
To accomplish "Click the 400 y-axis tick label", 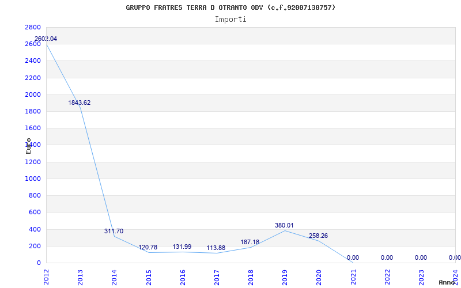I will pyautogui.click(x=35, y=229).
